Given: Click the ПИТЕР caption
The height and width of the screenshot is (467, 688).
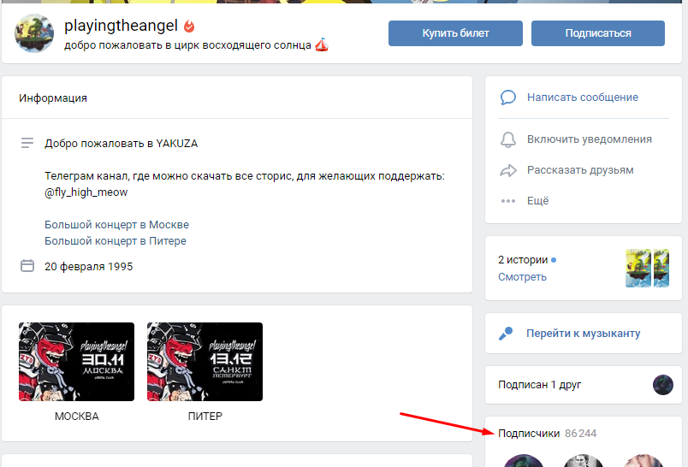Looking at the screenshot, I should pyautogui.click(x=205, y=417).
